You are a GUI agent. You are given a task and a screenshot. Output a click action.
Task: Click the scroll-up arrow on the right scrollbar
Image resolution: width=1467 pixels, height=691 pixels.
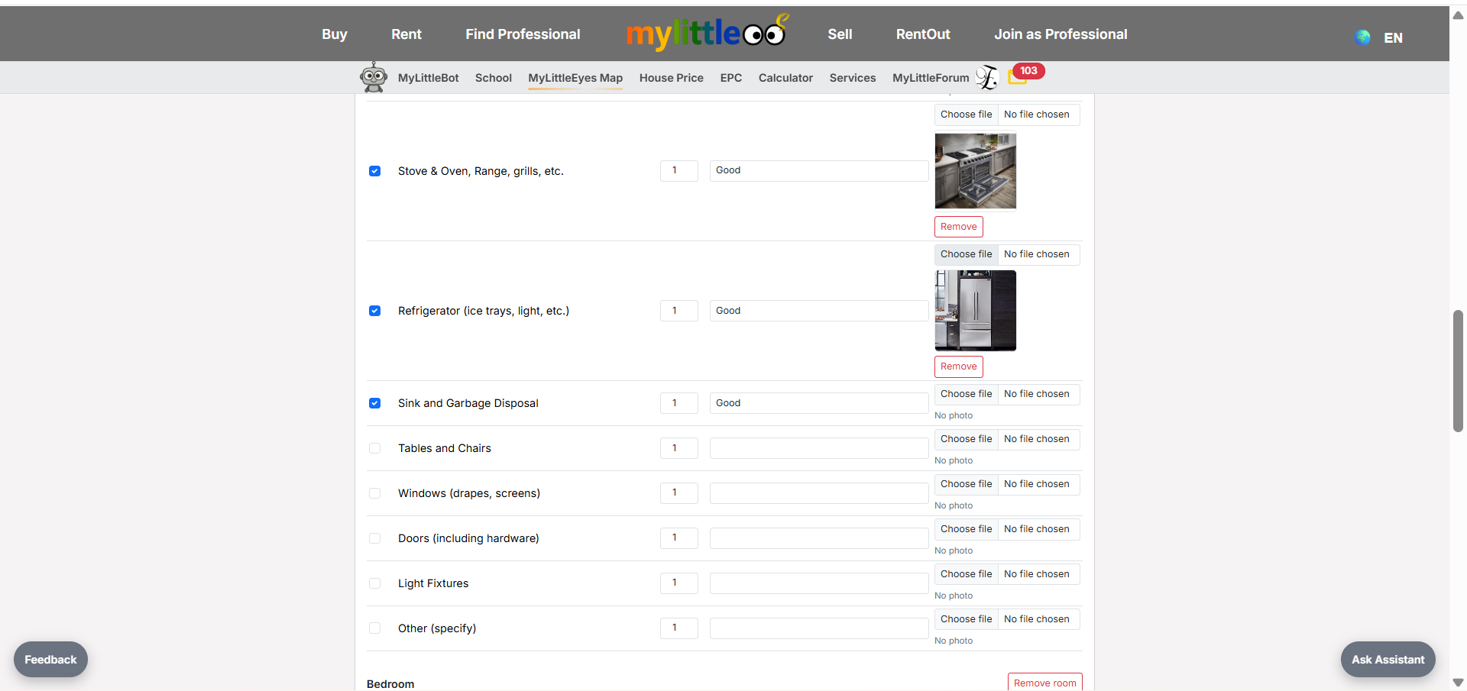[x=1458, y=15]
